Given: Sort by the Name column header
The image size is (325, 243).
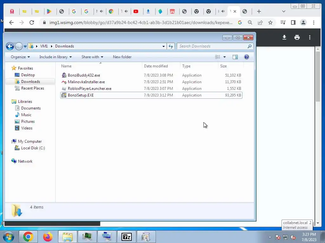Looking at the screenshot, I should [x=101, y=66].
